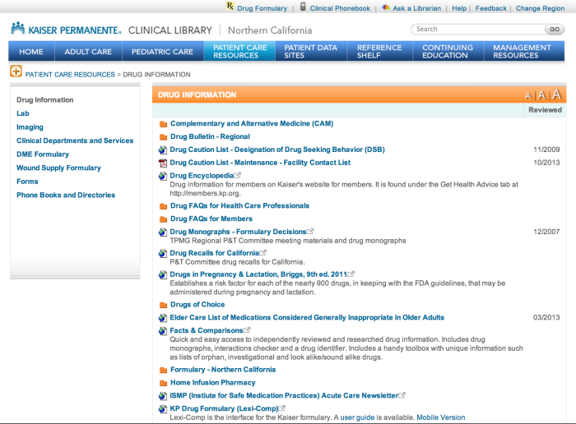576x424 pixels.
Task: Open the Continuing Education tab
Action: [447, 52]
